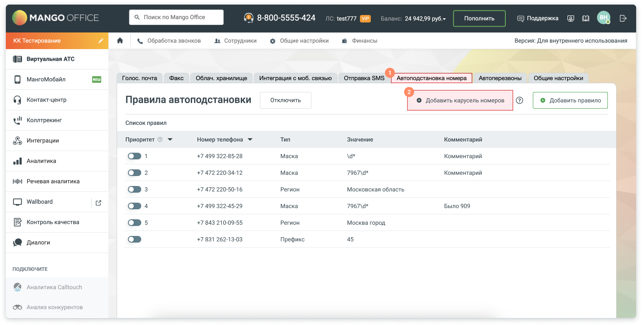Sort by the Номер телефона column arrow

pyautogui.click(x=250, y=140)
